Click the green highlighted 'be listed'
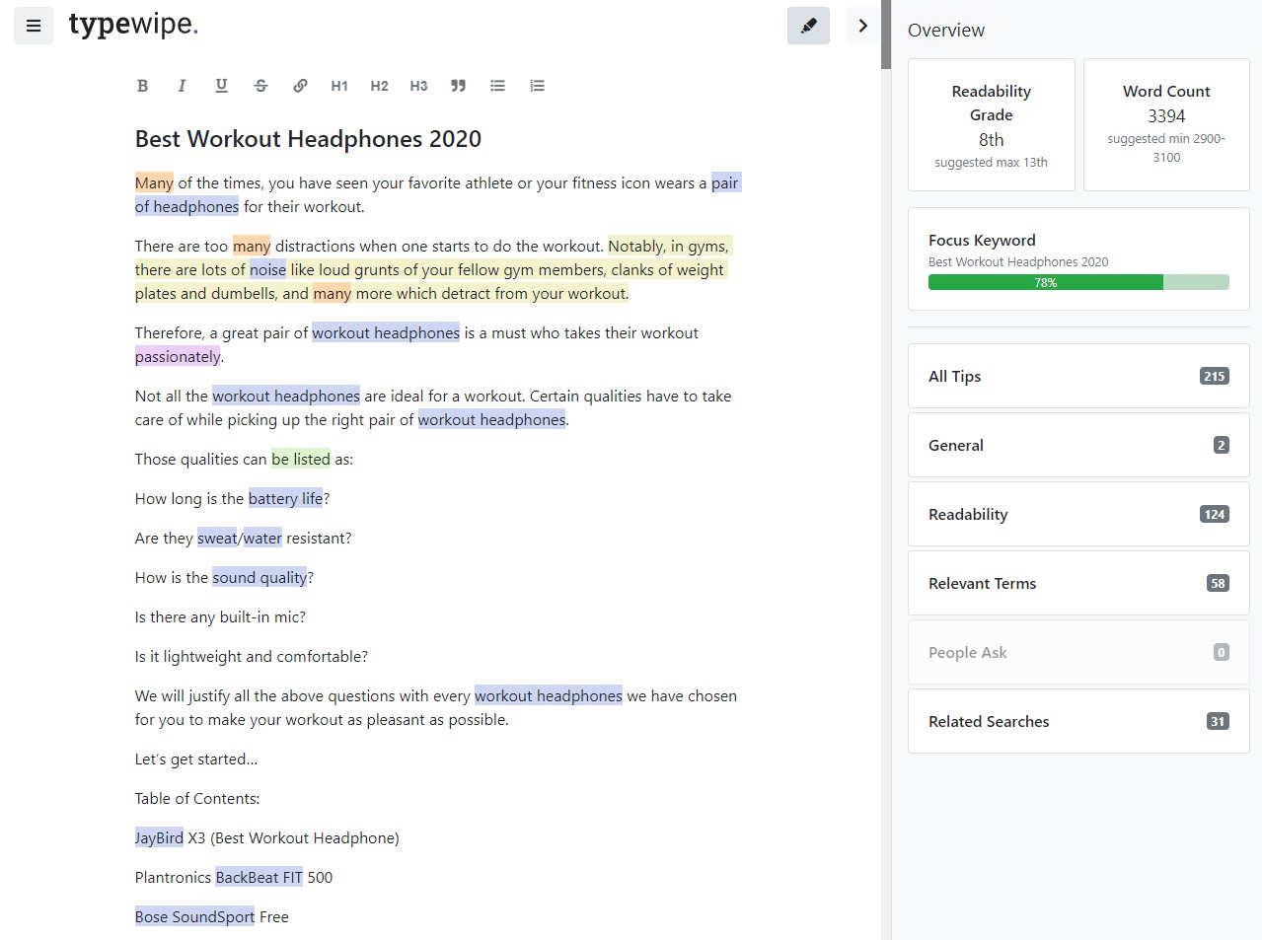 coord(301,459)
